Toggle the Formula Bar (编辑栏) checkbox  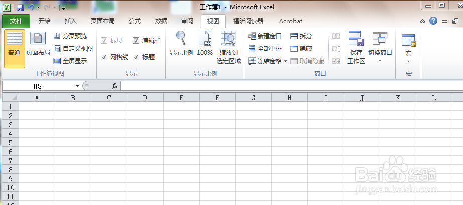pos(136,41)
